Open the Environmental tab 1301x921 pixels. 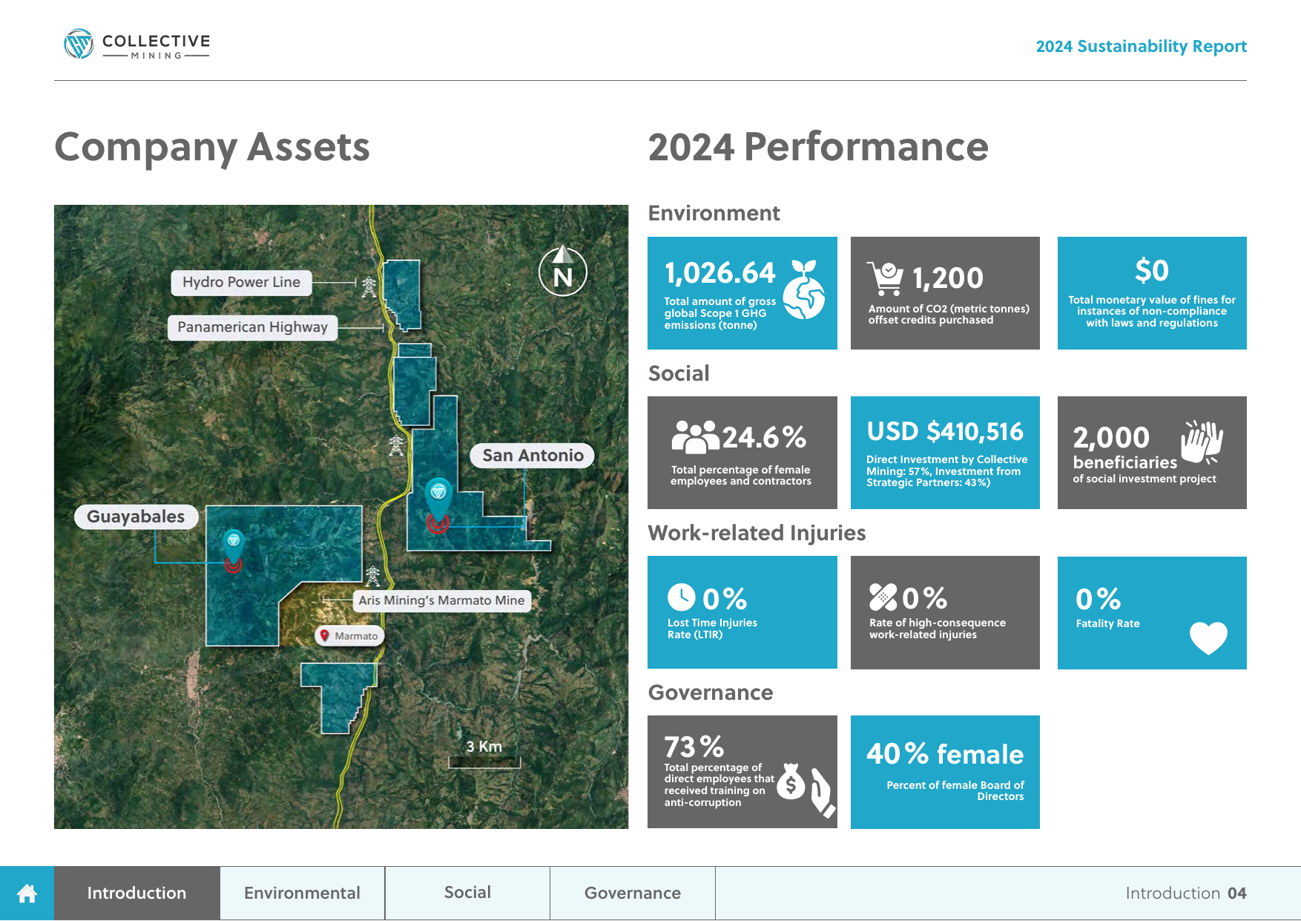[303, 894]
